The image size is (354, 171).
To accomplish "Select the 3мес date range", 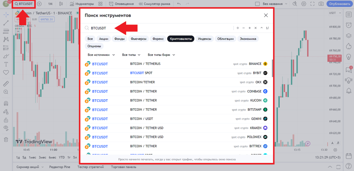I will coord(42,157).
